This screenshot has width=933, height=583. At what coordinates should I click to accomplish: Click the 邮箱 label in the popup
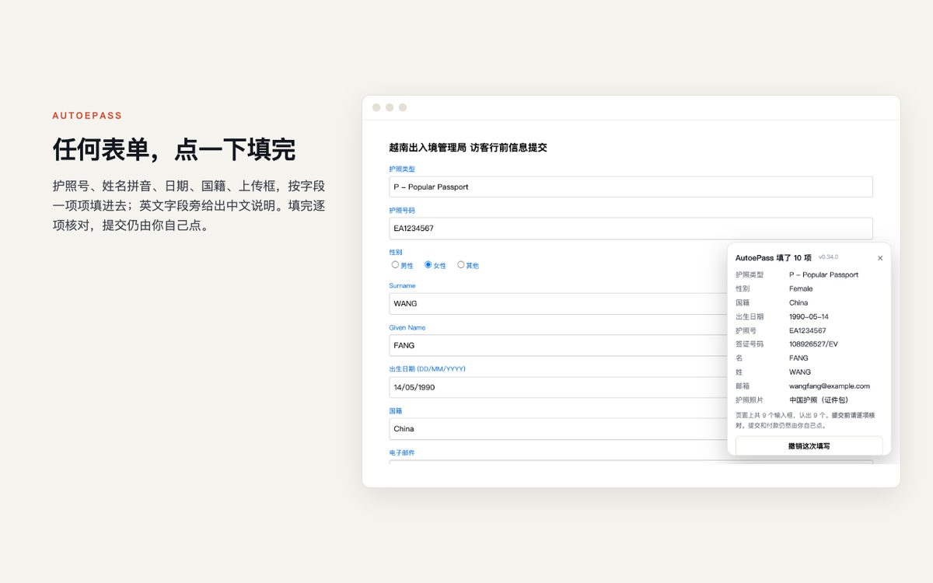point(743,386)
